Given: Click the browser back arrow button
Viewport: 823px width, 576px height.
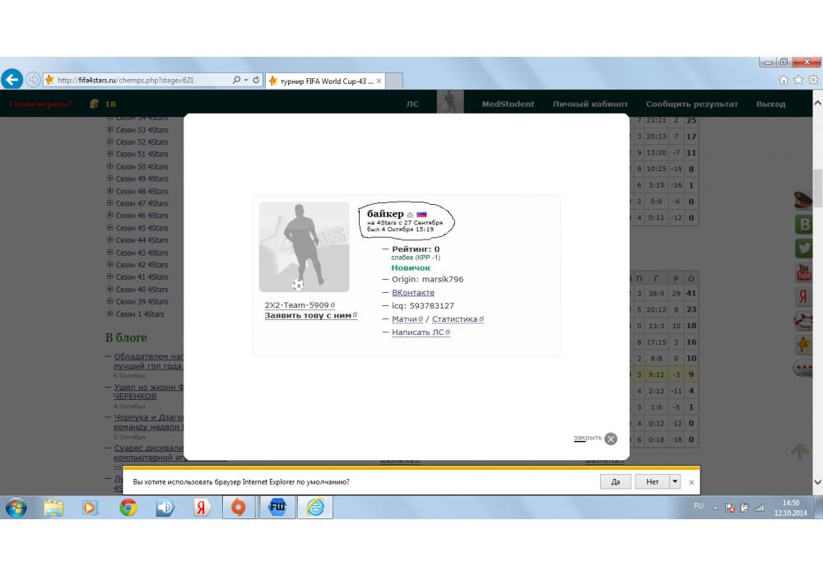Looking at the screenshot, I should point(12,80).
